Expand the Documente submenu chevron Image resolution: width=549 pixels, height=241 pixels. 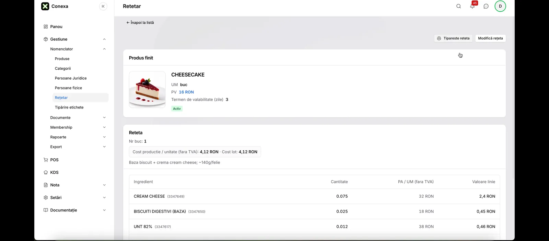[104, 117]
